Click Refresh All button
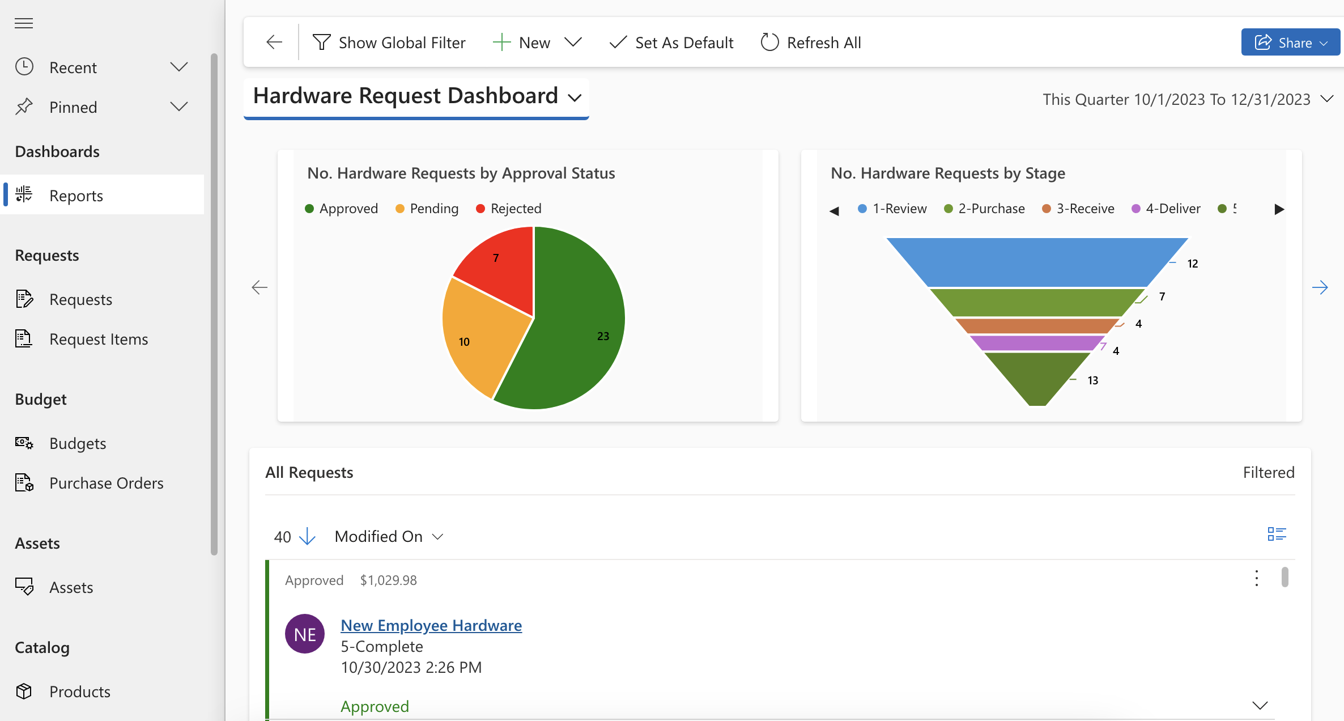This screenshot has width=1344, height=721. coord(809,41)
